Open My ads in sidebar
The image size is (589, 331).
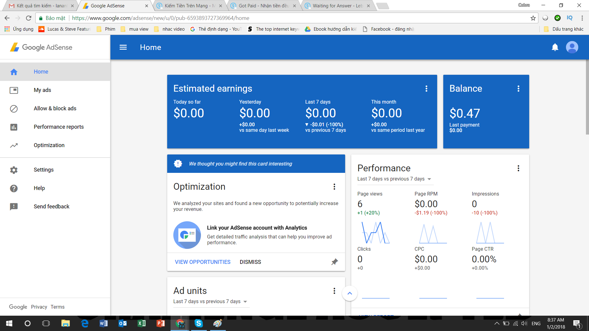pyautogui.click(x=42, y=90)
